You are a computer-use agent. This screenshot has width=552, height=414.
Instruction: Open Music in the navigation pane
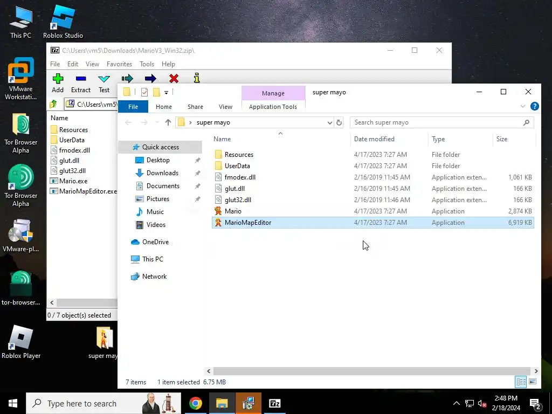click(x=155, y=211)
